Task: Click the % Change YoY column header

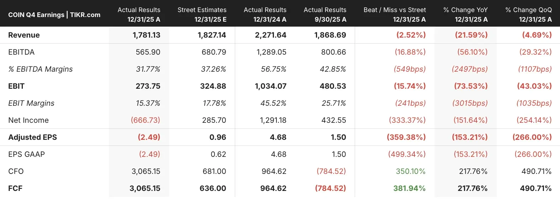Action: pyautogui.click(x=465, y=15)
